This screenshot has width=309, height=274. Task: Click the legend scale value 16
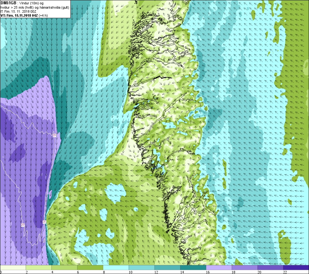coord(208,272)
